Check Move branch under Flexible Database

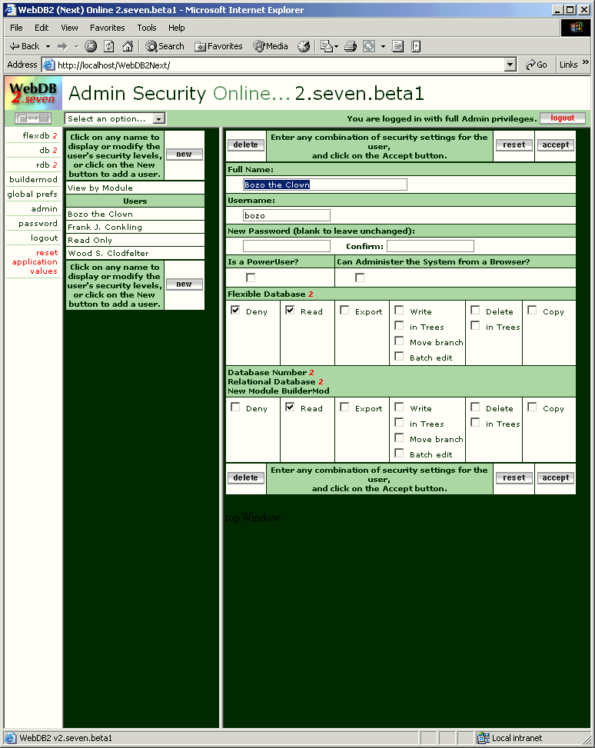pos(400,341)
